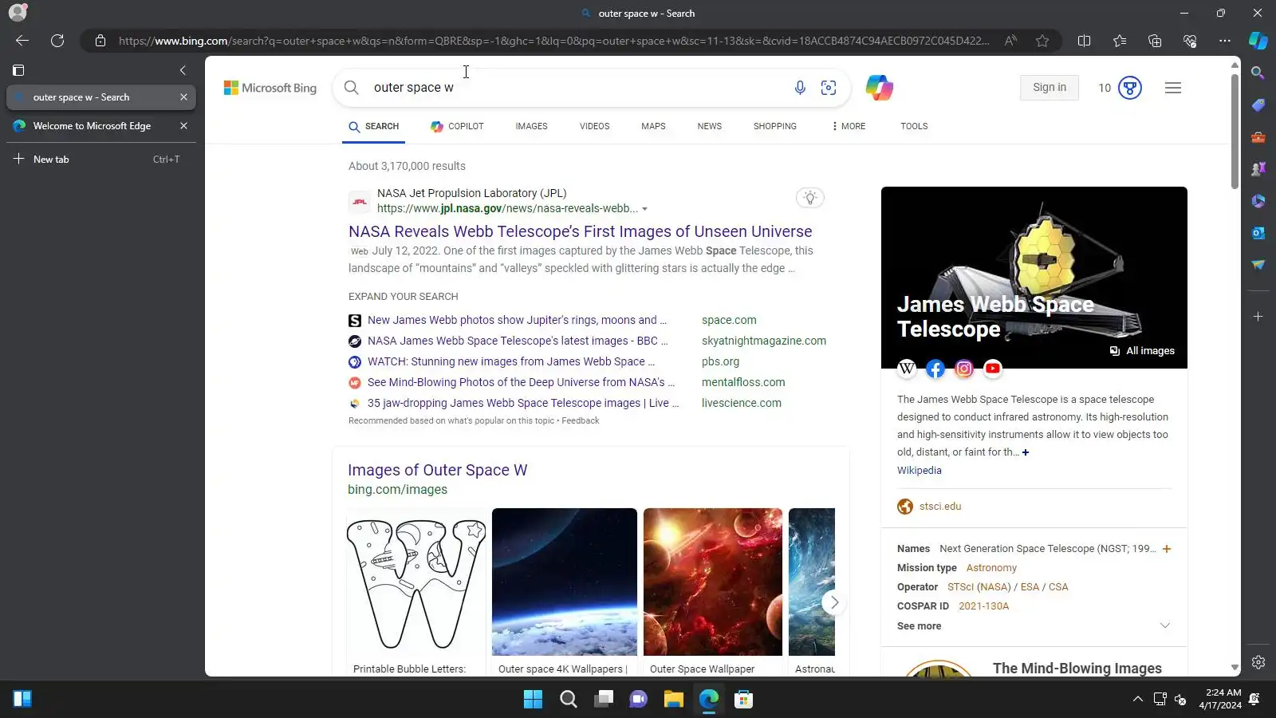Open the Favorites list icon
This screenshot has height=718, width=1276.
click(x=1120, y=41)
